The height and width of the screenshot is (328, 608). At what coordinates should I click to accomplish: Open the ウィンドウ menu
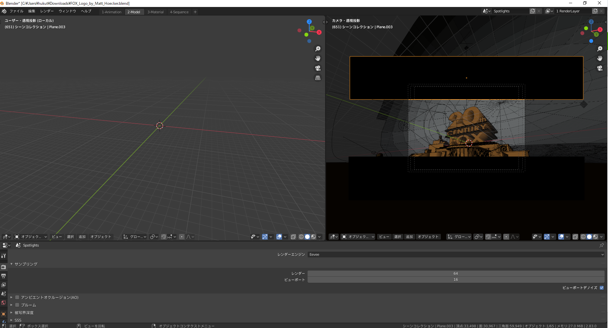tap(67, 11)
